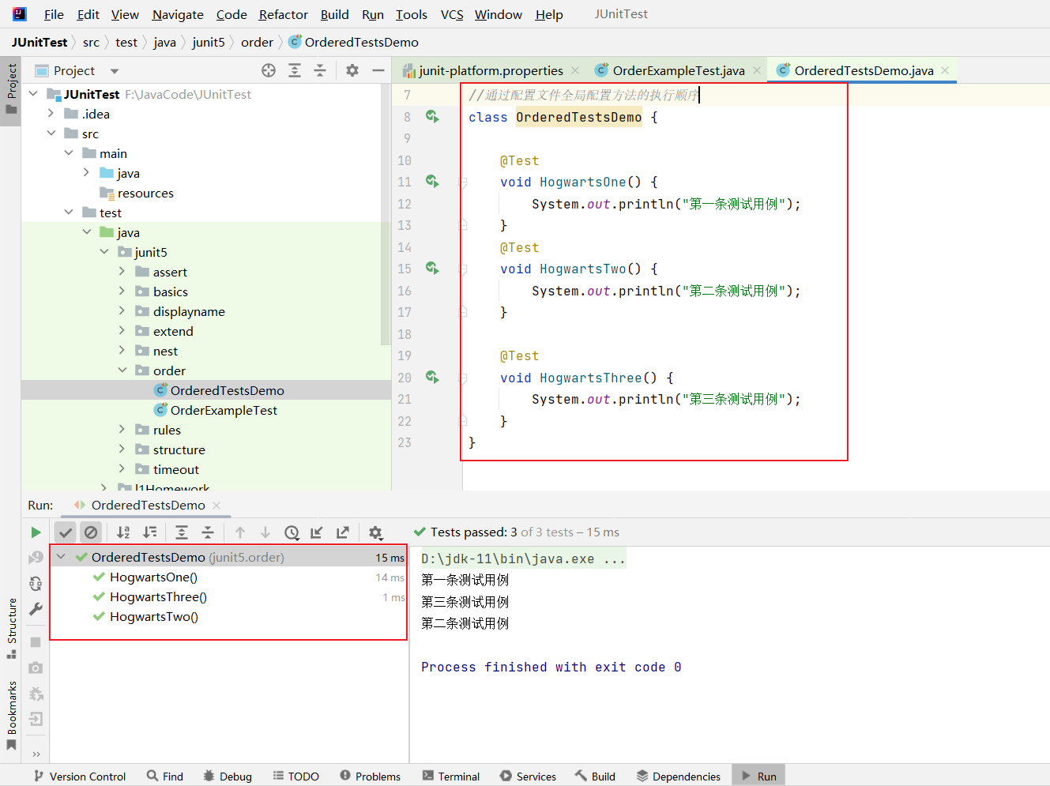
Task: Open the Project view dropdown
Action: pyautogui.click(x=115, y=71)
